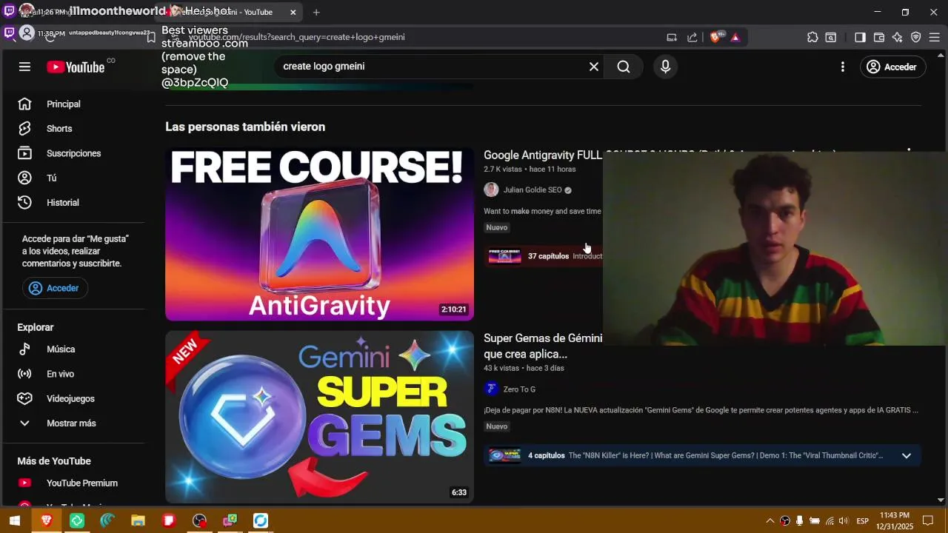Open YouTube settings three-dot menu
The image size is (948, 533).
point(842,67)
